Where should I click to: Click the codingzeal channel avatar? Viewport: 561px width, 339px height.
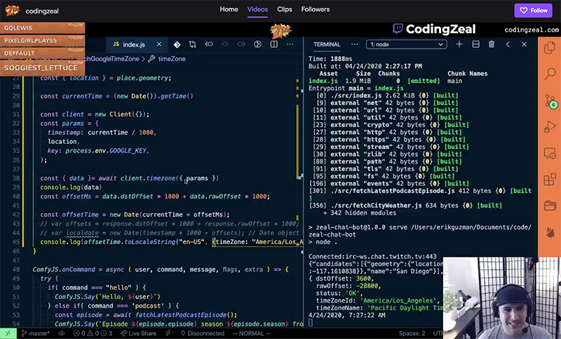[x=12, y=11]
